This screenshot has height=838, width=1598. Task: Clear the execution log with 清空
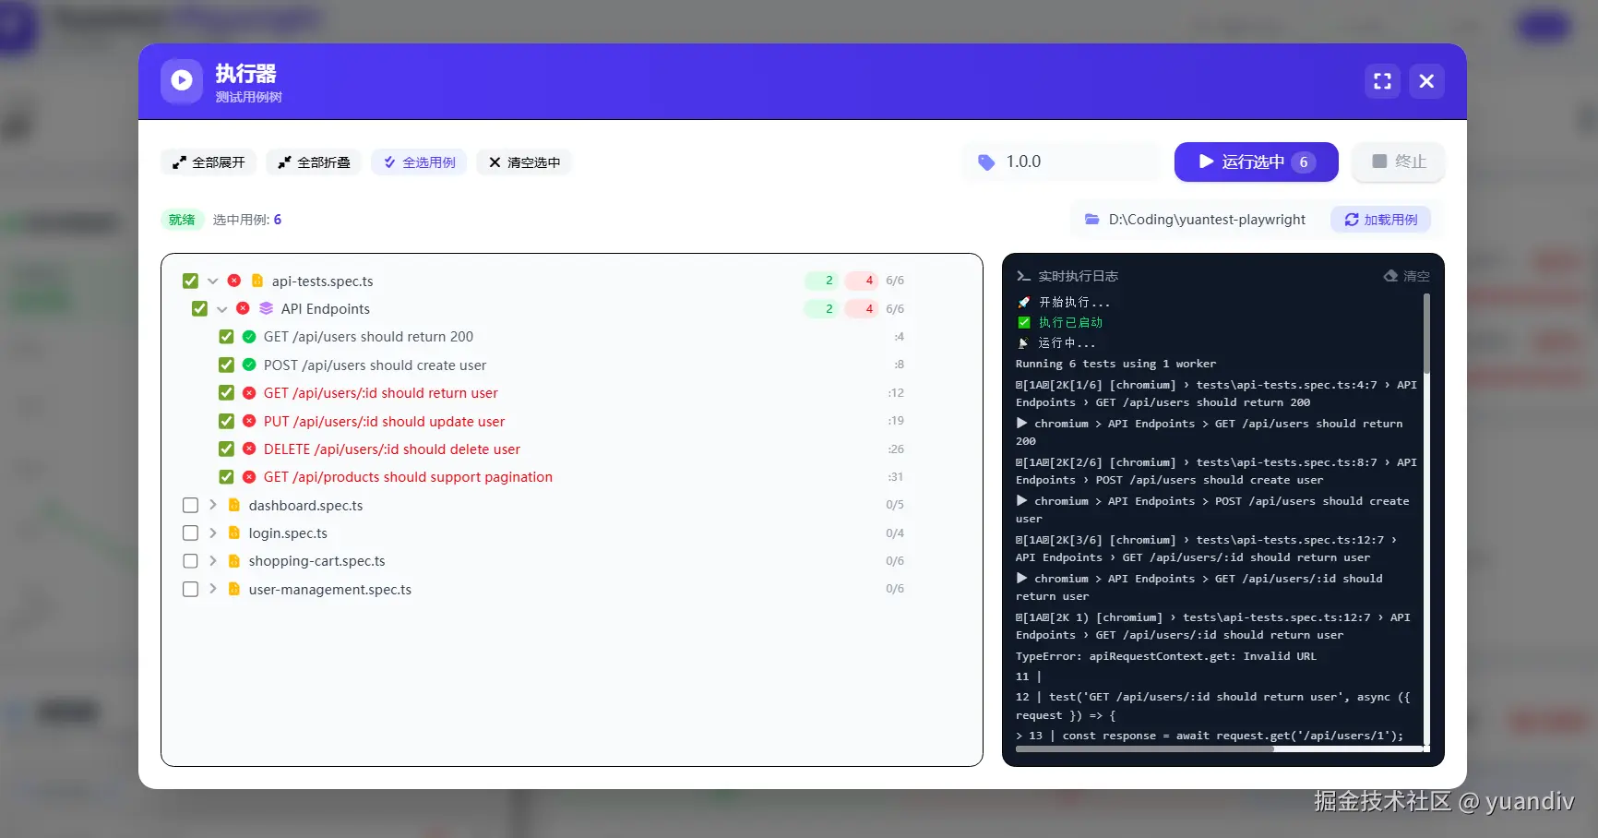(x=1407, y=276)
